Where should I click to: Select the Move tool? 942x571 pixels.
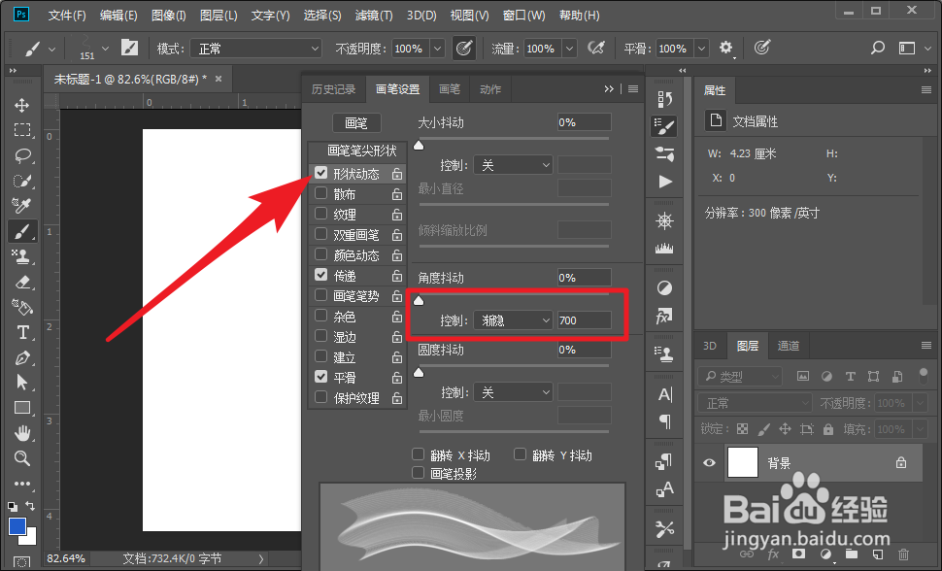tap(21, 104)
